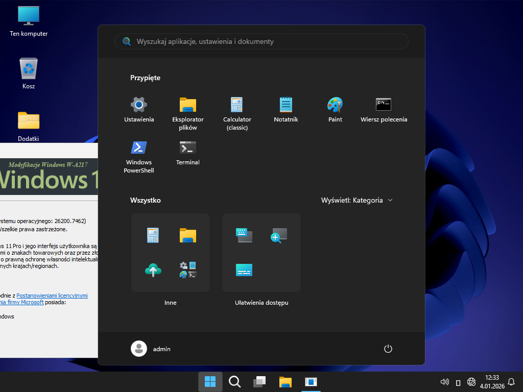
Task: Open volume control in system tray
Action: click(444, 382)
